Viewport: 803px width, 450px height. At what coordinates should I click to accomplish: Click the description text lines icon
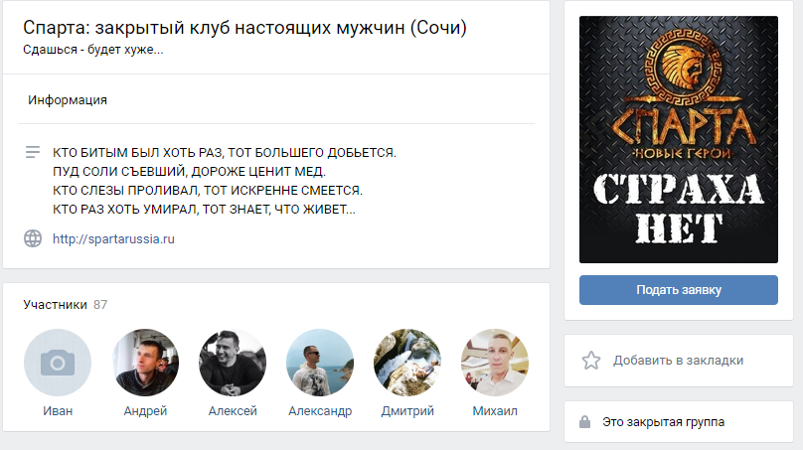(x=33, y=152)
